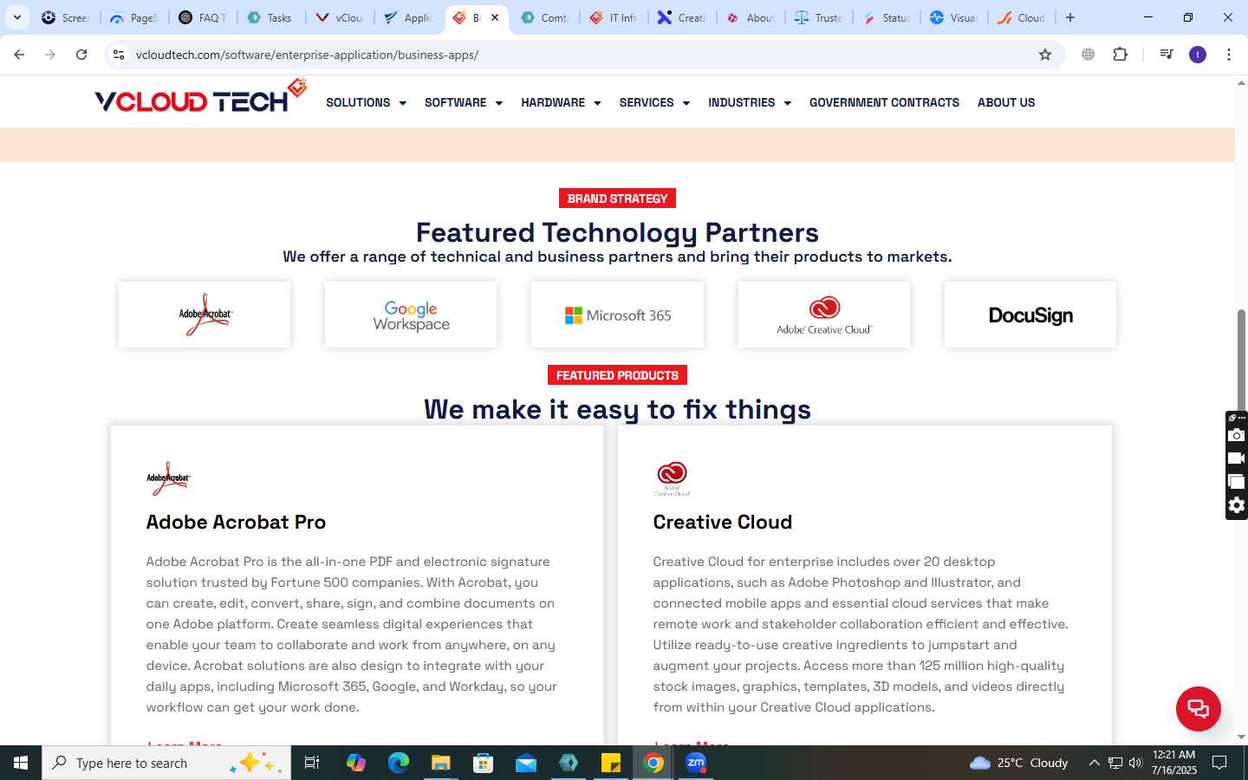The width and height of the screenshot is (1248, 780).
Task: Open Mail app from taskbar
Action: pos(526,763)
